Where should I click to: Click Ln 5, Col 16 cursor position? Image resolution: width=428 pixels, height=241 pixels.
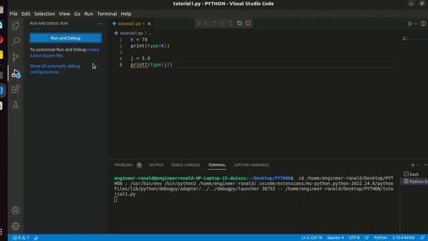pos(312,238)
